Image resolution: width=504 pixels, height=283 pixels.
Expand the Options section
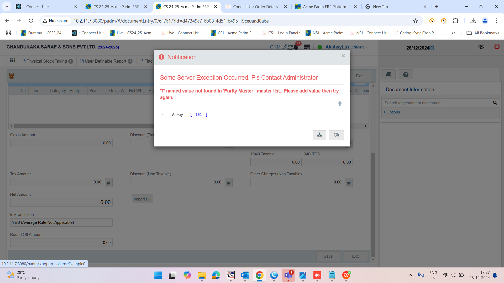point(392,112)
